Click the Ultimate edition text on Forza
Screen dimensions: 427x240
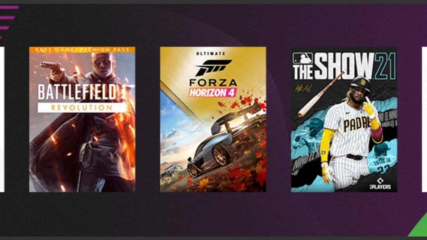[x=211, y=54]
